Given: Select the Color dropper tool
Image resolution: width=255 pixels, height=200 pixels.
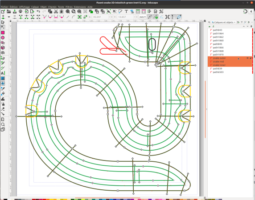Looking at the screenshot, I should coord(3,88).
